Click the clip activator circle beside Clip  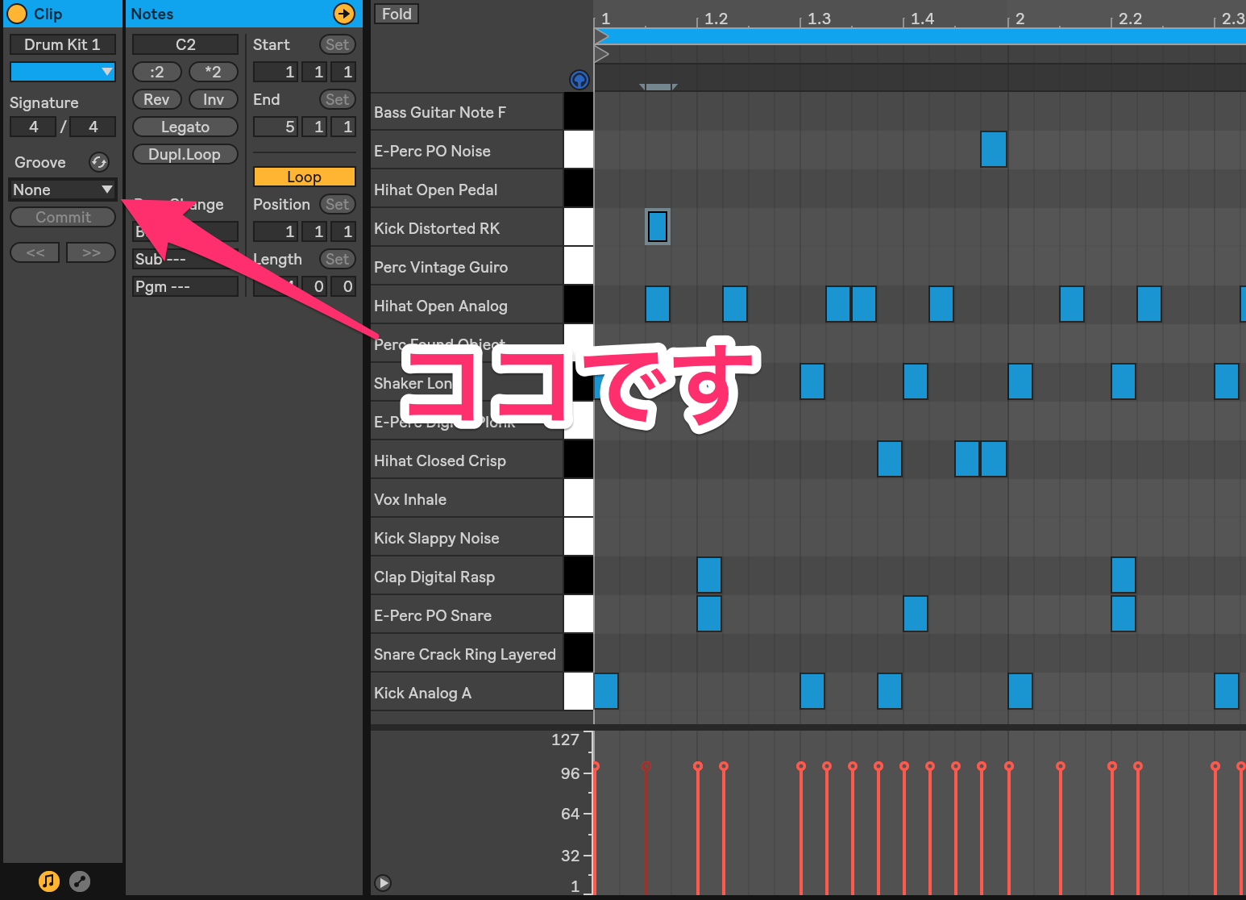17,14
